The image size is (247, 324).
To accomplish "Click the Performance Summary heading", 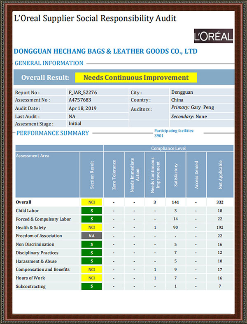I will [x=53, y=133].
